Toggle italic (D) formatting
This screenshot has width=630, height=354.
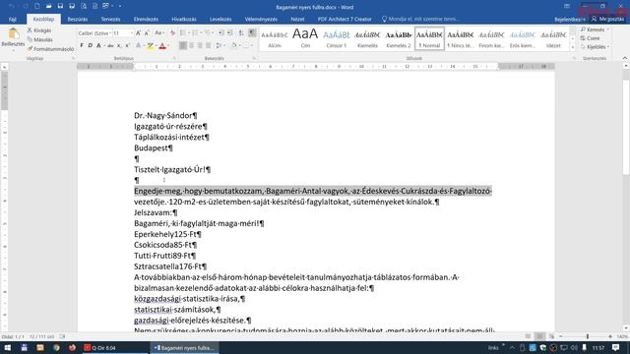coord(90,46)
